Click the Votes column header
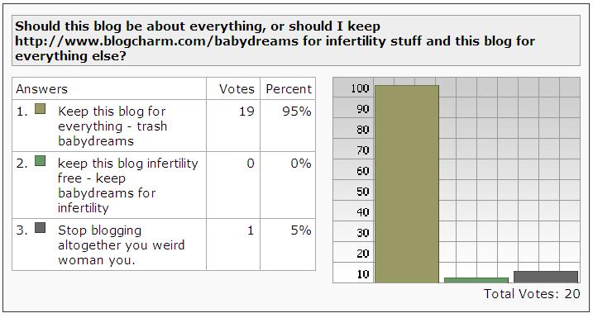 pyautogui.click(x=237, y=89)
